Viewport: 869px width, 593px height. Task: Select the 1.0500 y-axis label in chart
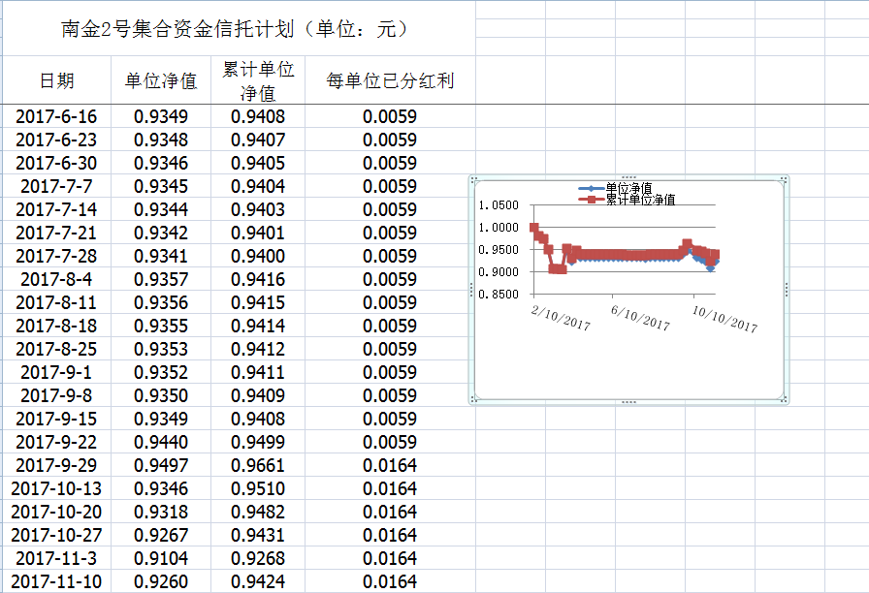click(x=499, y=205)
